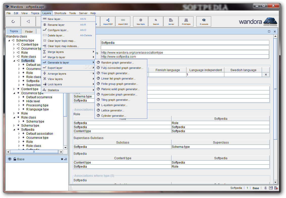Switch to the Topics tab
The height and width of the screenshot is (198, 286).
pos(14,31)
